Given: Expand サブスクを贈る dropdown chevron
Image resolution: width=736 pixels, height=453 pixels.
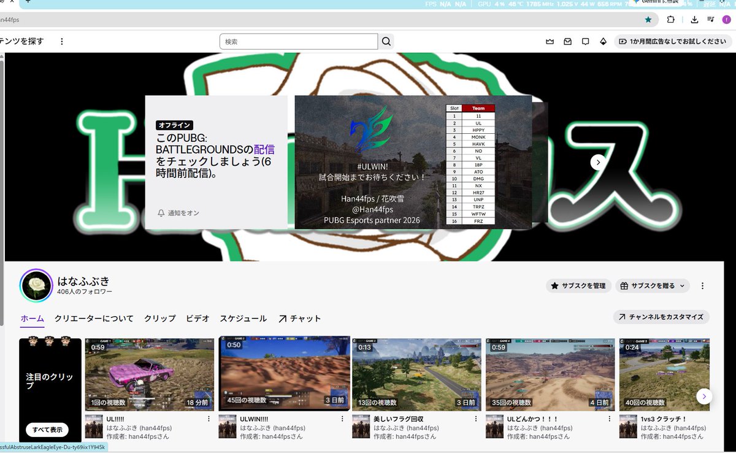Looking at the screenshot, I should tap(682, 285).
